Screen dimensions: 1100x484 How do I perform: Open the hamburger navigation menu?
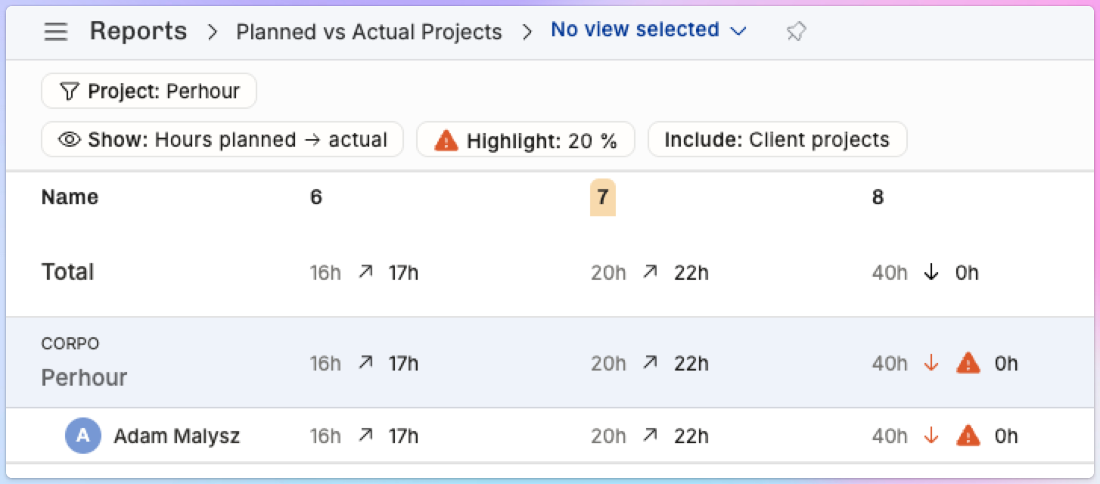coord(56,32)
